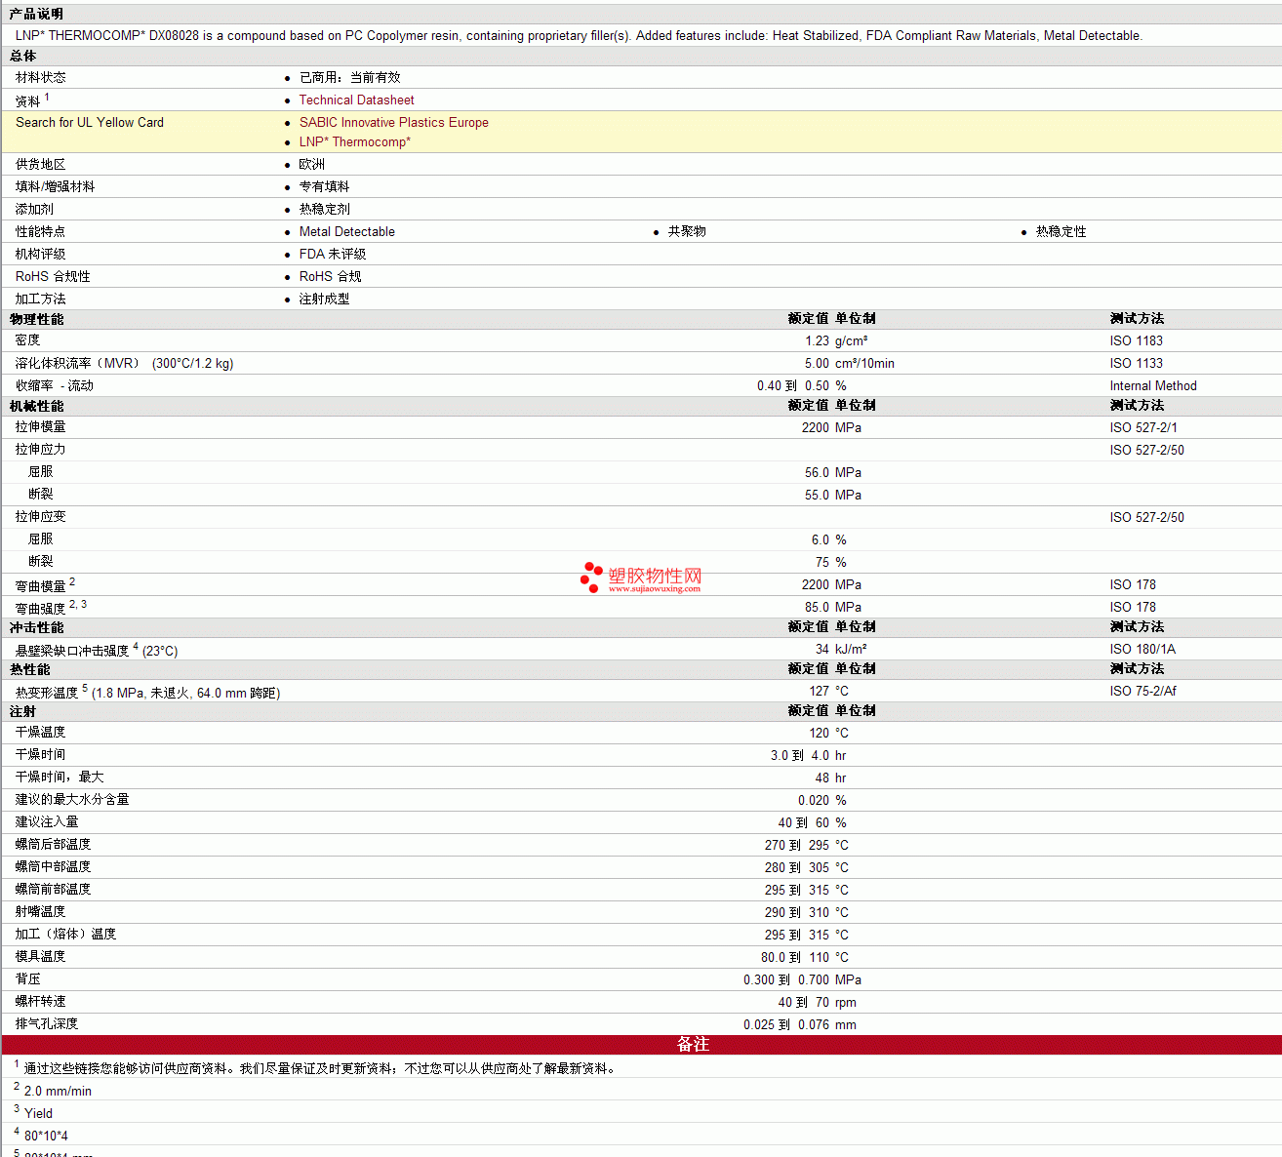The height and width of the screenshot is (1157, 1282).
Task: Select the MVR value 5.00
Action: pos(817,364)
